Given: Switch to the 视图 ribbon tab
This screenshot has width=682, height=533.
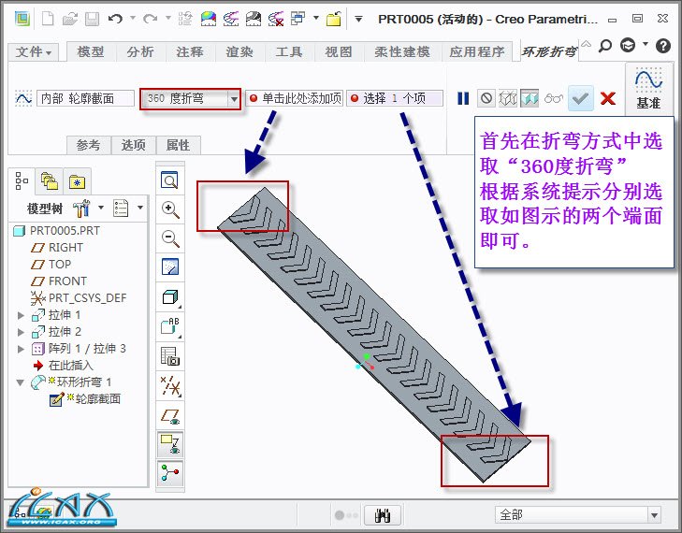Looking at the screenshot, I should [339, 51].
